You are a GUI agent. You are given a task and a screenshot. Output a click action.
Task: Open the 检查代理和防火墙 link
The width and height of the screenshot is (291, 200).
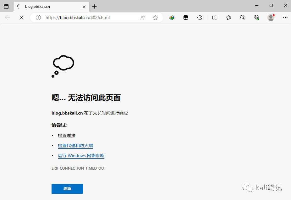coord(75,145)
